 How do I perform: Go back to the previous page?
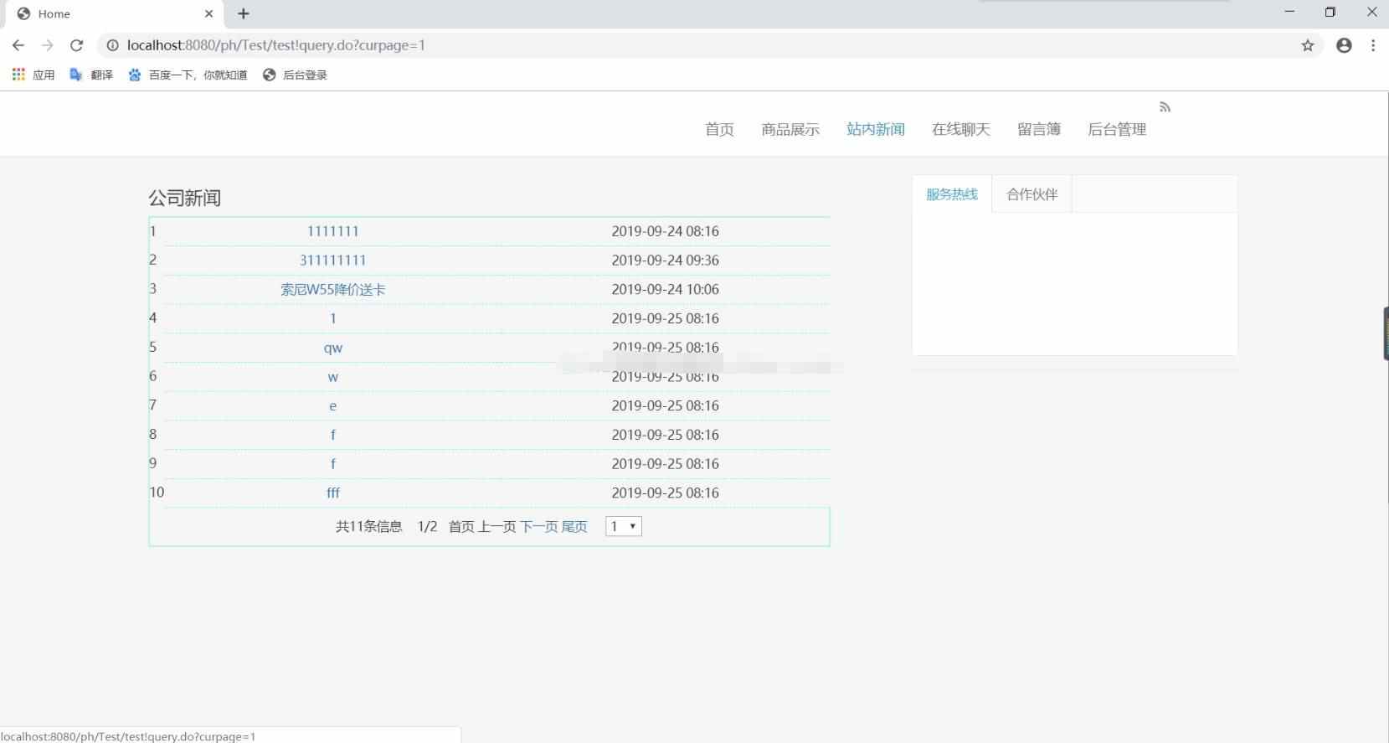18,45
